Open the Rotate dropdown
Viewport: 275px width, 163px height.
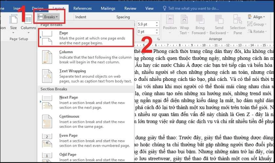point(257,32)
